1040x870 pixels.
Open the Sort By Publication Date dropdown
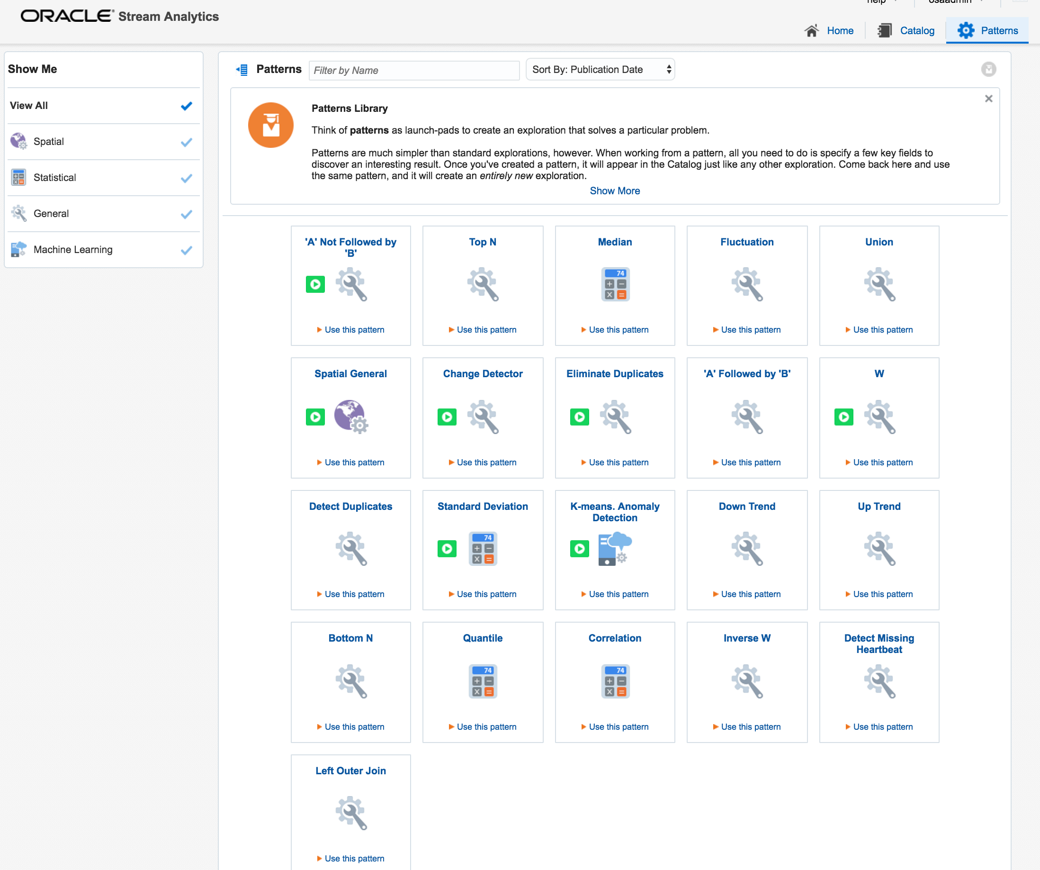[x=600, y=70]
